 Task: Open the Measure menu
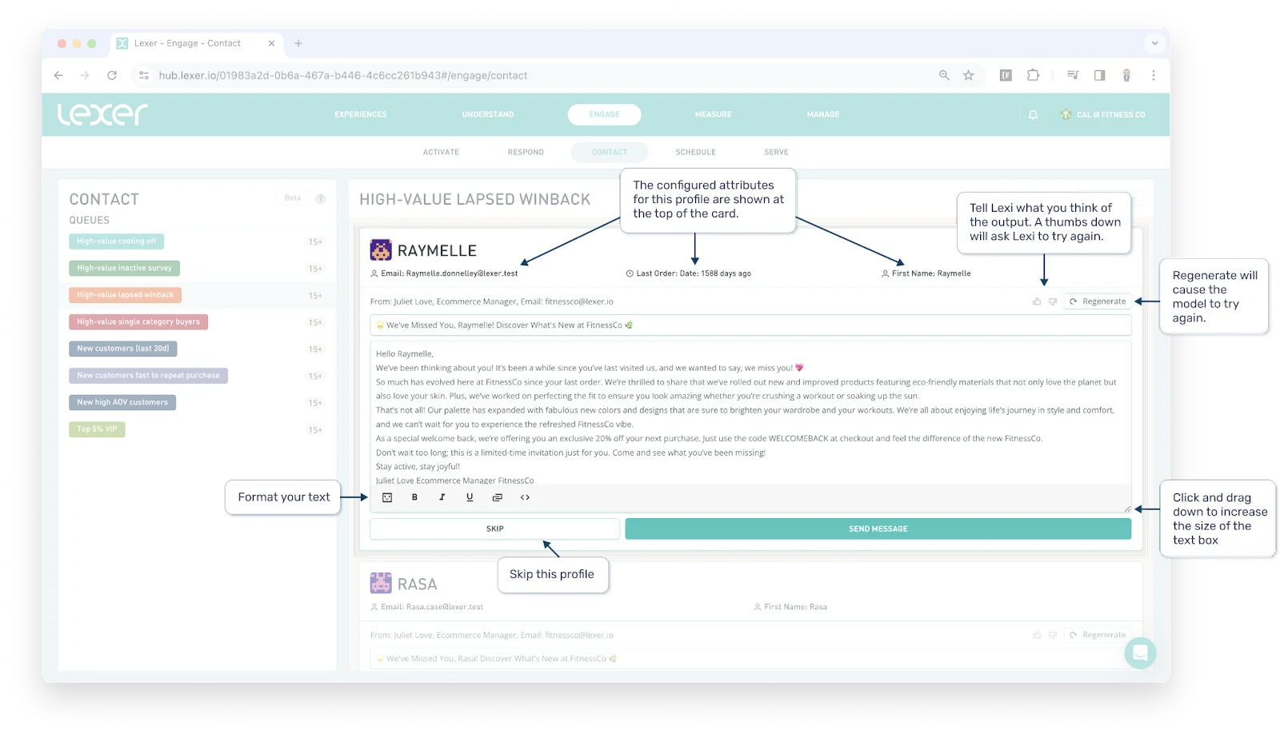pyautogui.click(x=714, y=114)
